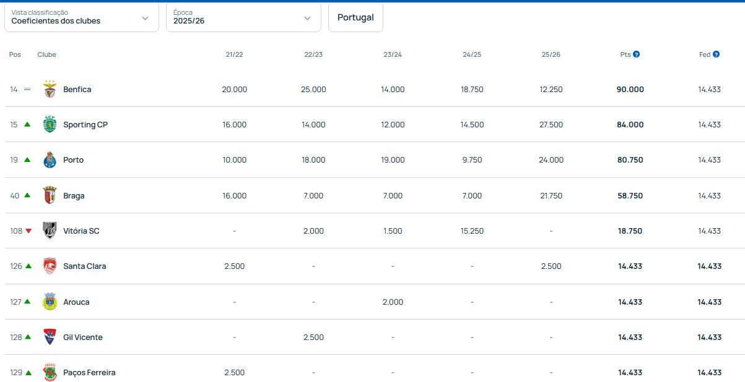Click the Pos column header
The image size is (745, 382).
(x=15, y=54)
